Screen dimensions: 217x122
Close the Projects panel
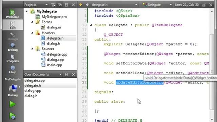(x=73, y=5)
